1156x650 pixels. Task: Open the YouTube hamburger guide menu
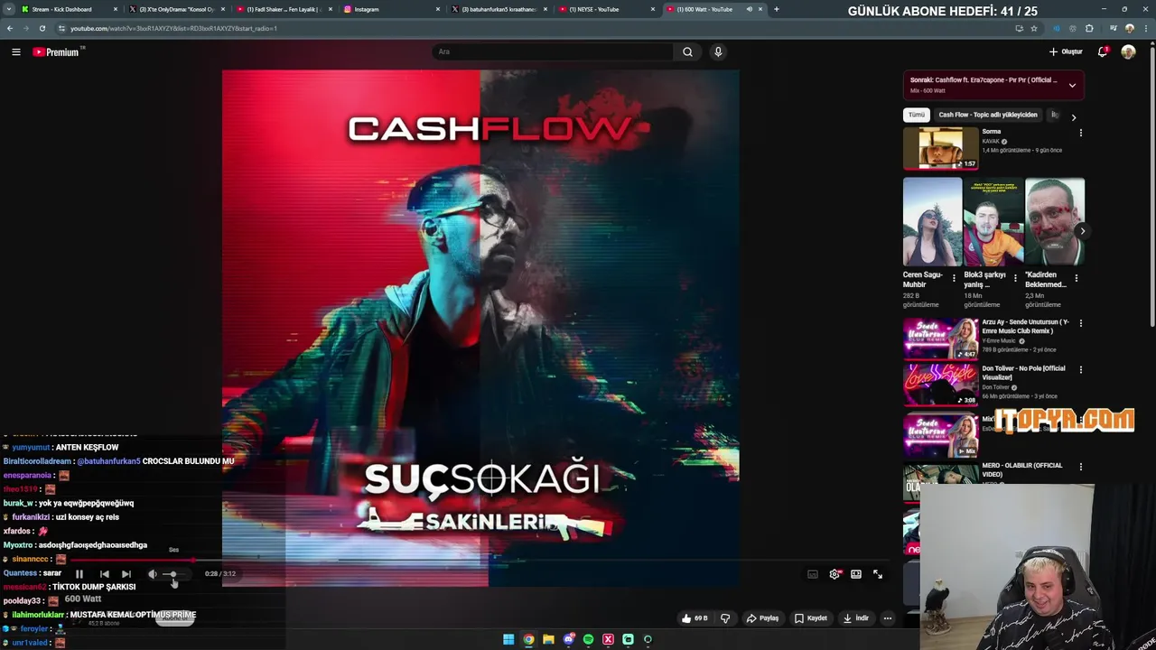tap(15, 51)
